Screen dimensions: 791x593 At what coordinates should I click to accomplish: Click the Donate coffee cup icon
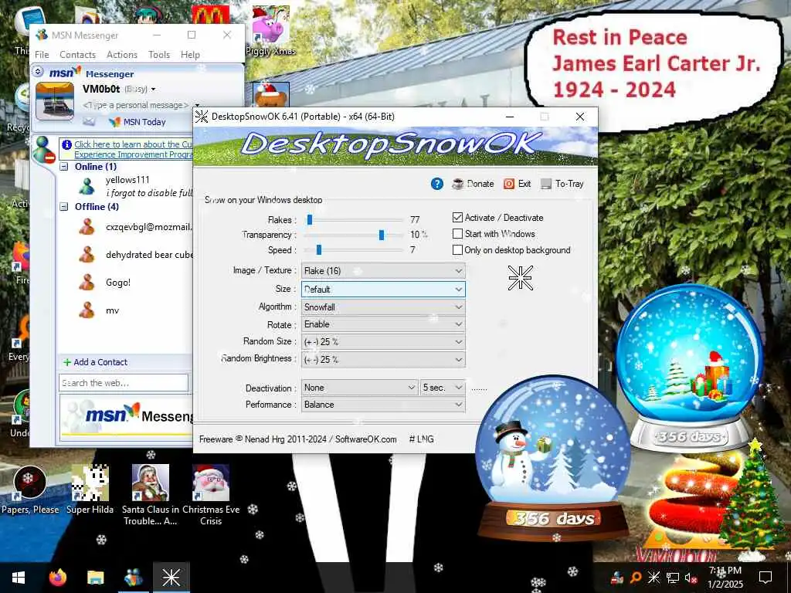[457, 184]
